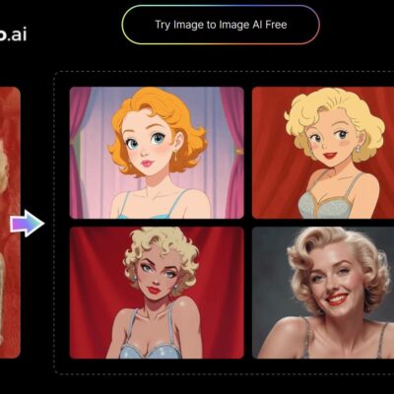The width and height of the screenshot is (394, 394).
Task: Click Try Image to Image AI Free button
Action: (x=221, y=25)
